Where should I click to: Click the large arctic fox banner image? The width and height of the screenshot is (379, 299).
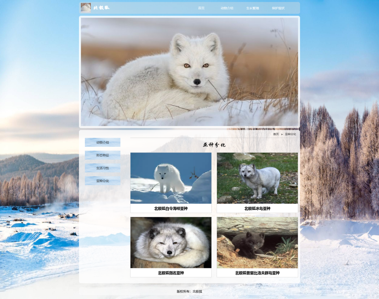pos(189,72)
